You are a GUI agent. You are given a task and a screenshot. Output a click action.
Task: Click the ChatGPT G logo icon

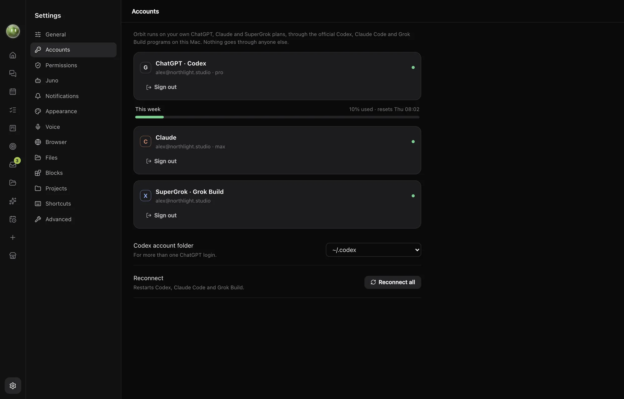coord(145,67)
